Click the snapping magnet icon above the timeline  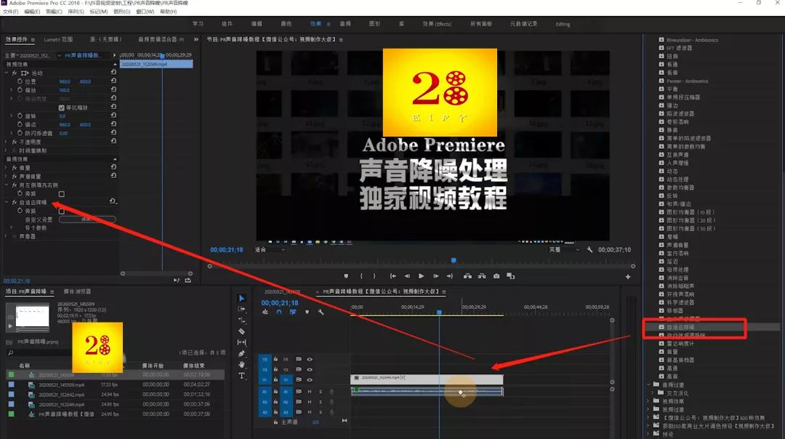[279, 312]
